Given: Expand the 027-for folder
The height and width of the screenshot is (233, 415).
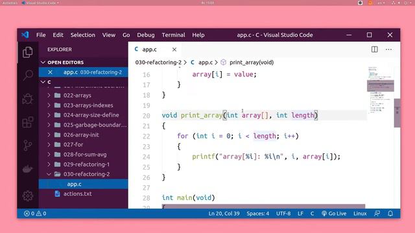Looking at the screenshot, I should [83, 144].
